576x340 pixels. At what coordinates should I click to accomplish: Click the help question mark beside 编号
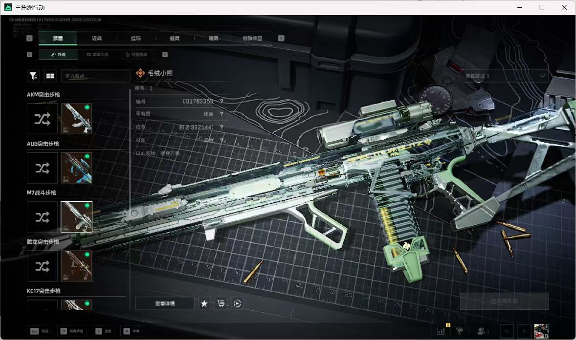[x=222, y=101]
